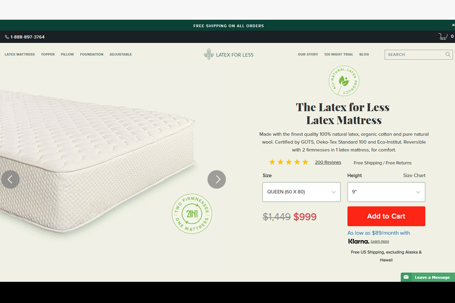
Task: Click the 2IN1 Two Firmnesses badge
Action: tap(192, 214)
